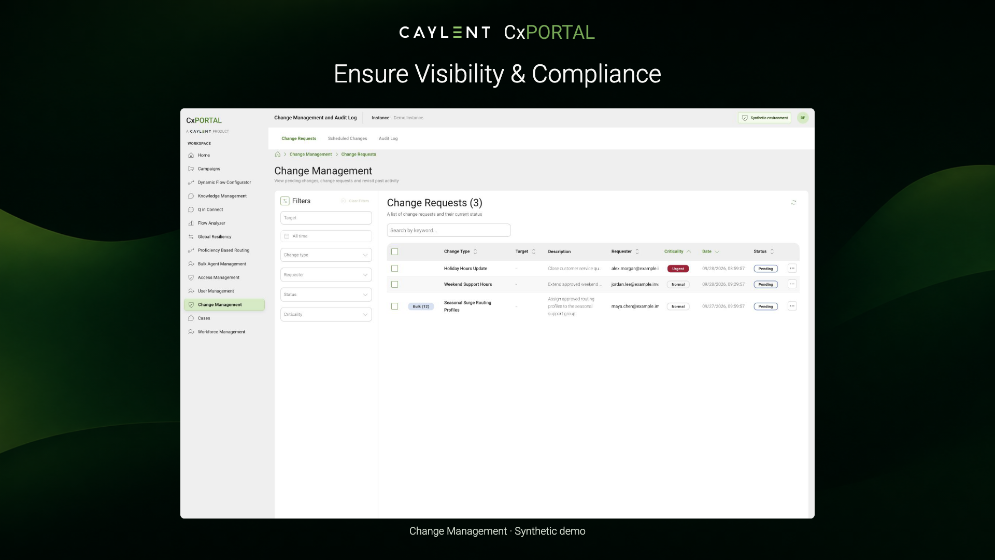Select the Change Requests tab
The width and height of the screenshot is (995, 560).
pyautogui.click(x=299, y=138)
